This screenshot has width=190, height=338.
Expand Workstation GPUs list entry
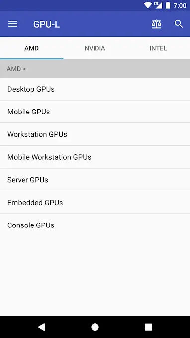tap(95, 134)
